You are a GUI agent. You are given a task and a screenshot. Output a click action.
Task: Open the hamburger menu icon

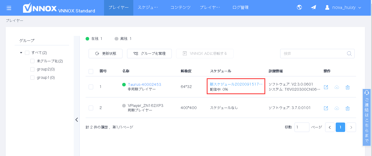pos(9,8)
